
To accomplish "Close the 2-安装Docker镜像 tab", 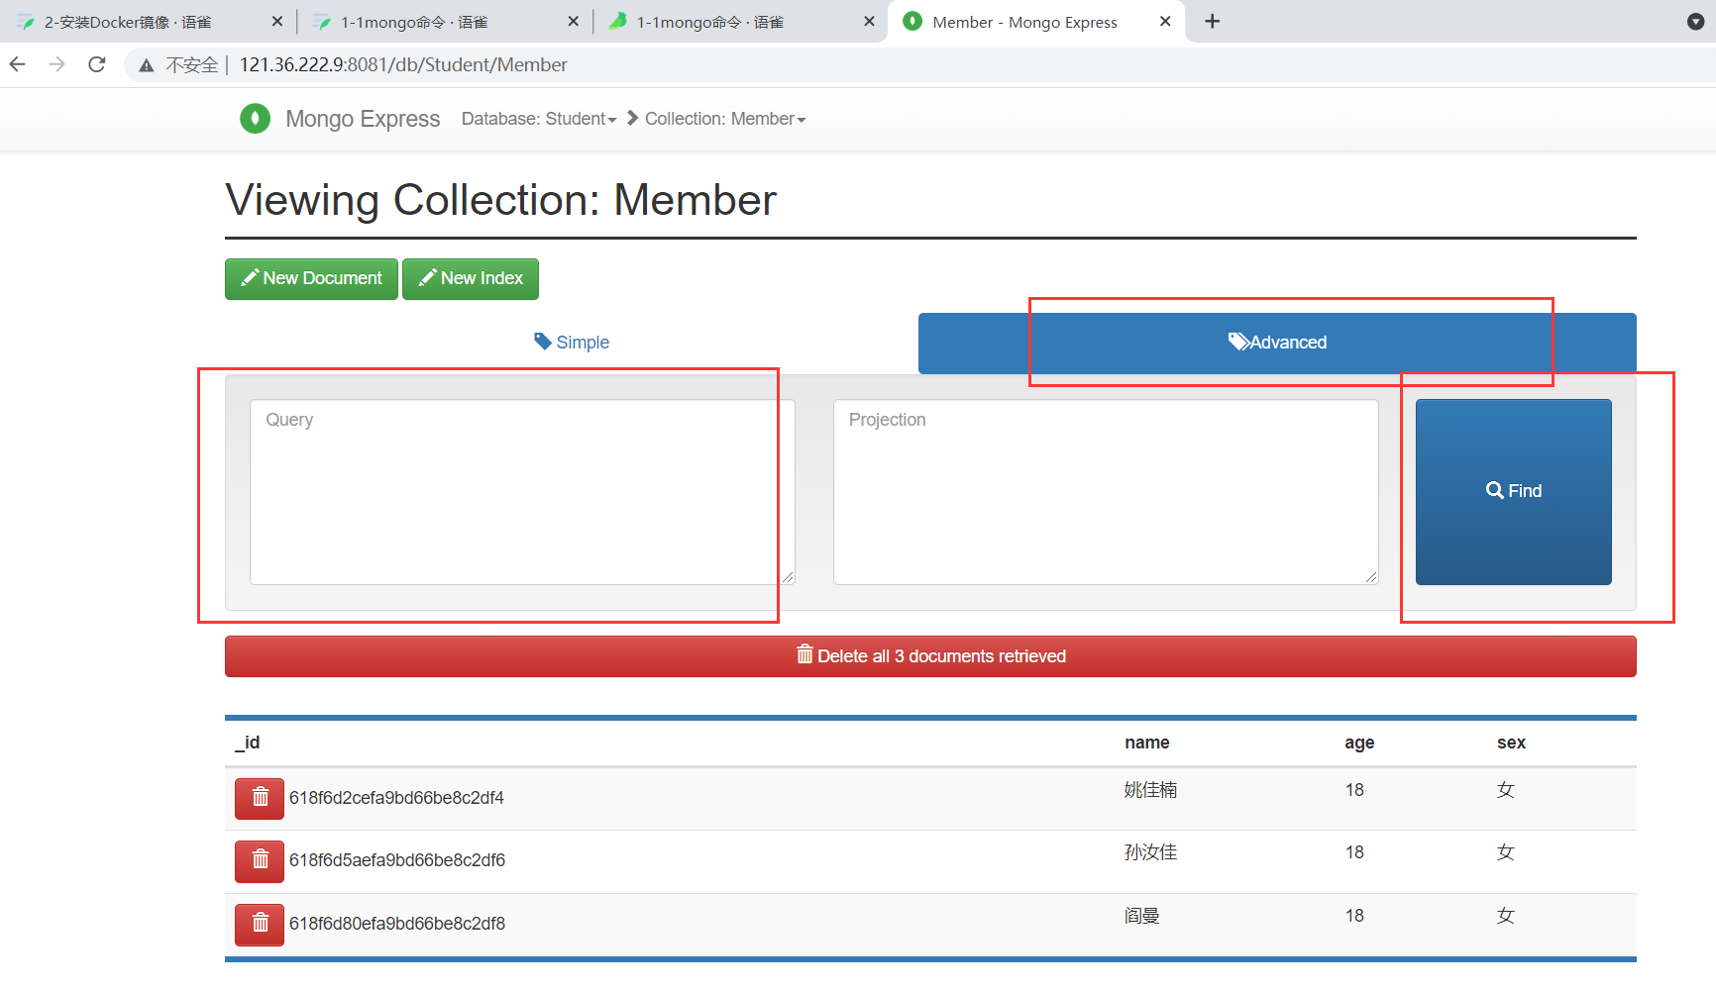I will click(x=276, y=21).
